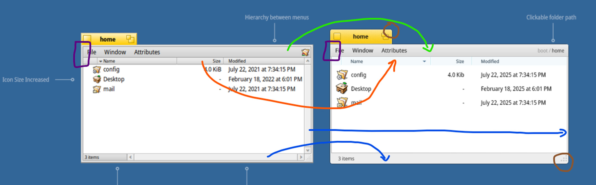This screenshot has width=596, height=185.
Task: Open File menu in right home window
Action: tap(340, 51)
